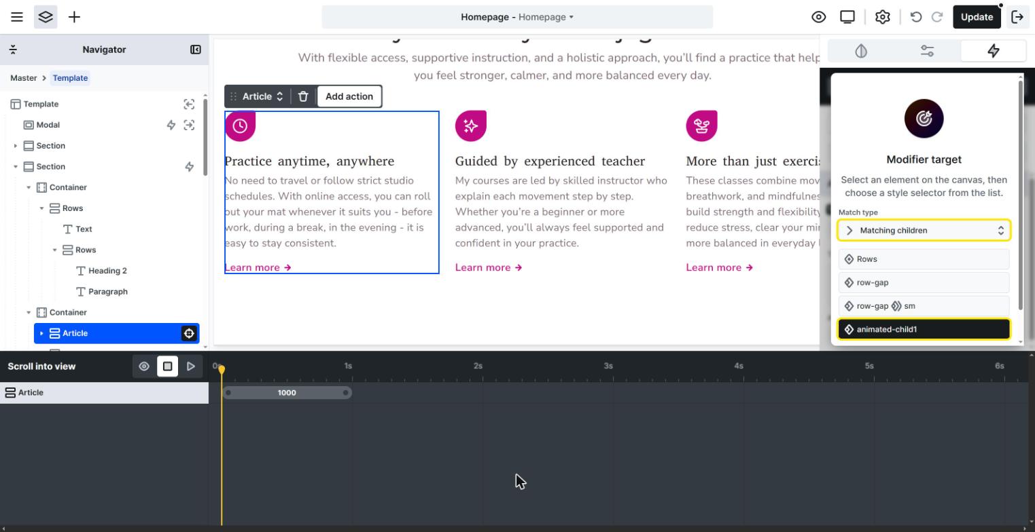
Task: Open the hamburger main menu
Action: (x=17, y=17)
